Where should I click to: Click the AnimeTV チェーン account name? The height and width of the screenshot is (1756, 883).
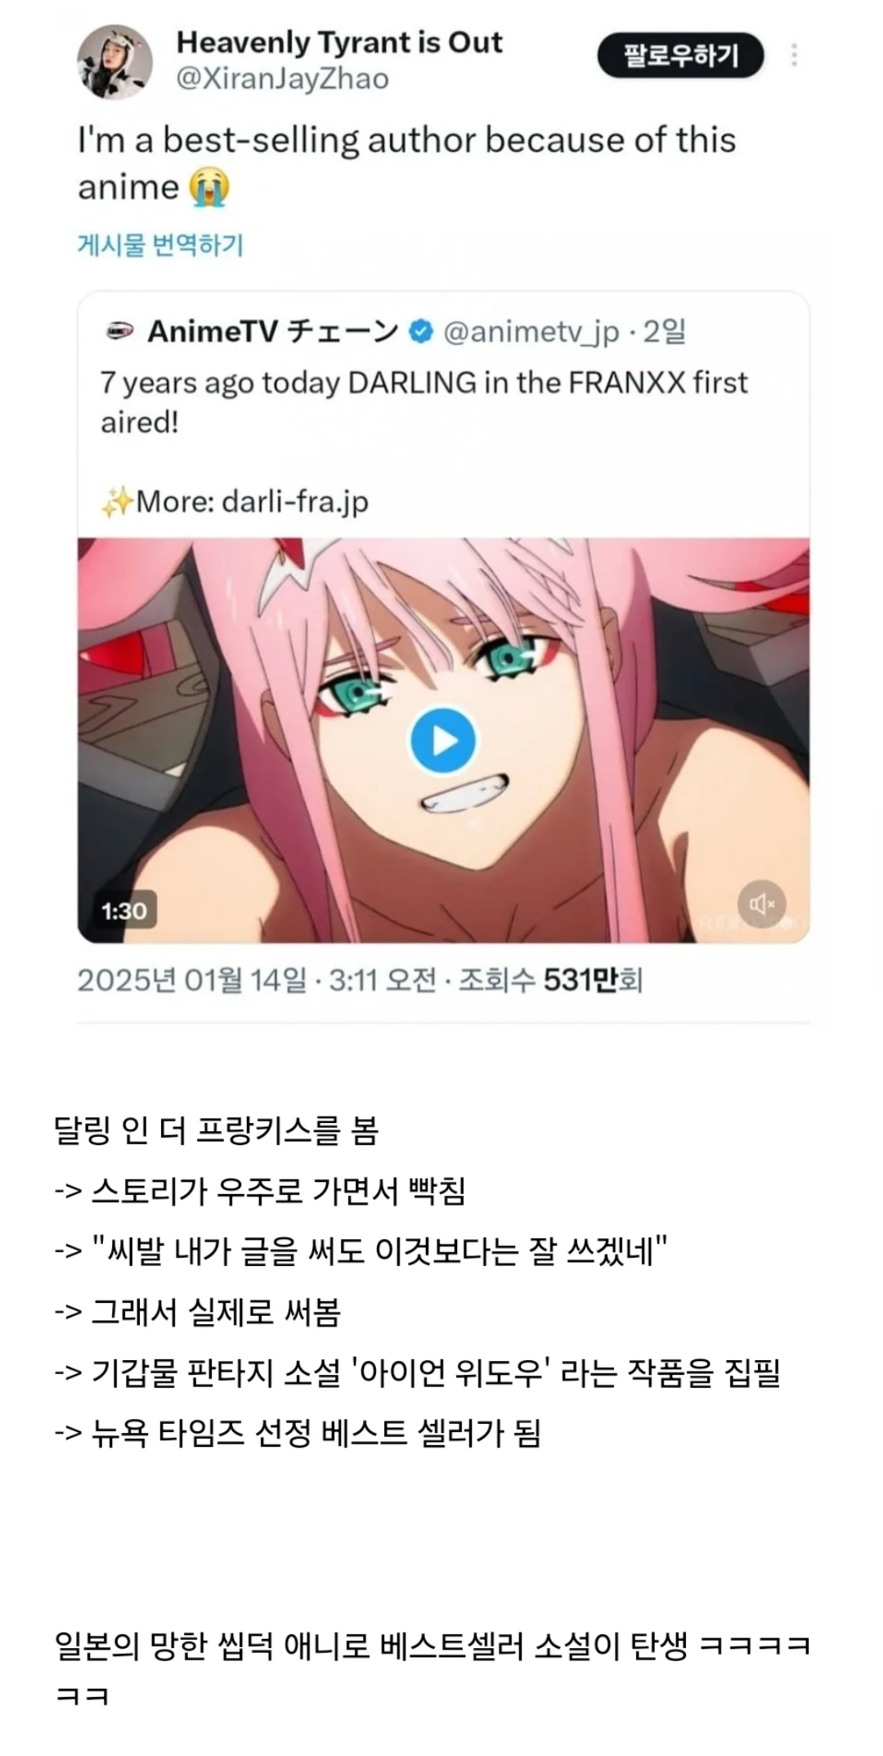click(273, 332)
